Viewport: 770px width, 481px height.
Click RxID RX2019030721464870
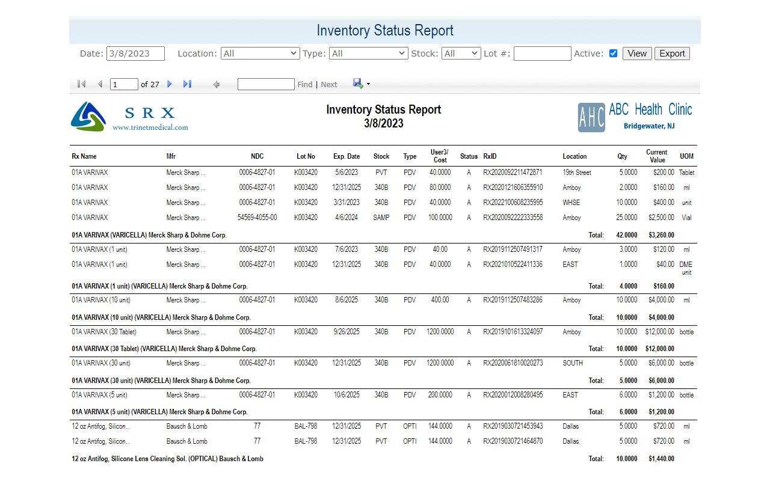[513, 441]
